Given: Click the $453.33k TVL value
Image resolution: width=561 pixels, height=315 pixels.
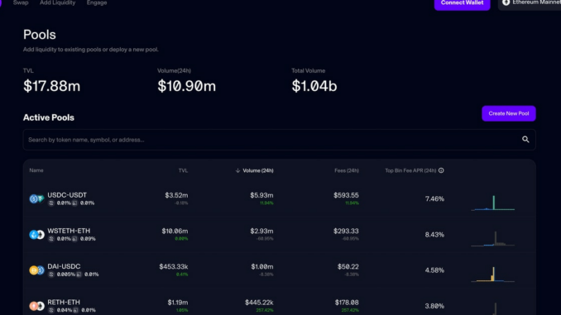Looking at the screenshot, I should pyautogui.click(x=174, y=267).
